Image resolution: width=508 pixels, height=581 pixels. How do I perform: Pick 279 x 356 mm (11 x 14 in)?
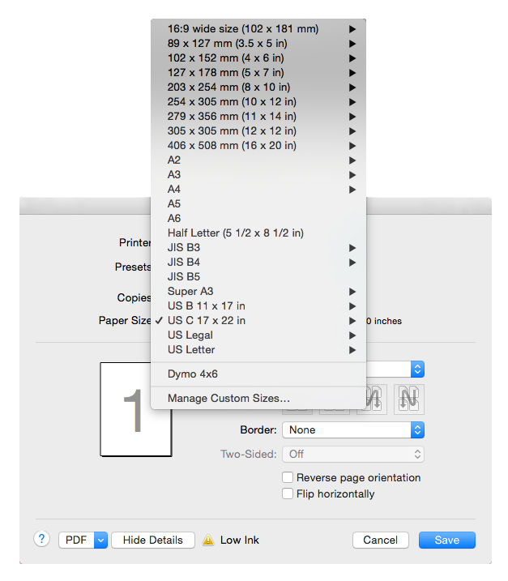[258, 117]
